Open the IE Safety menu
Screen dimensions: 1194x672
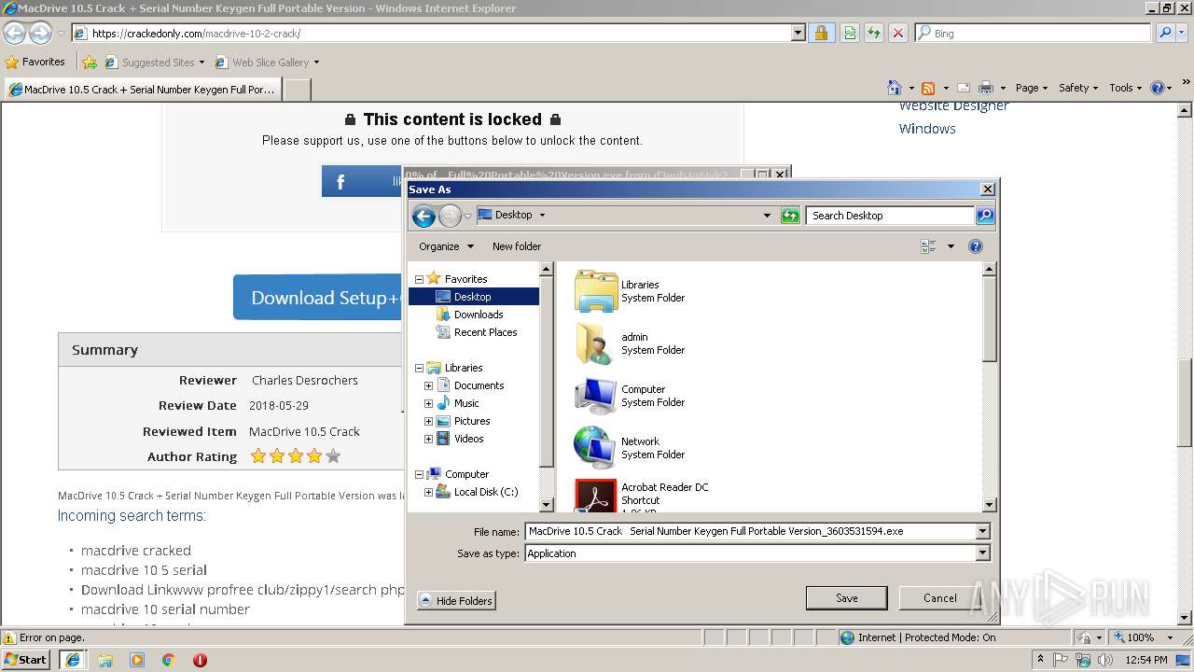1079,88
